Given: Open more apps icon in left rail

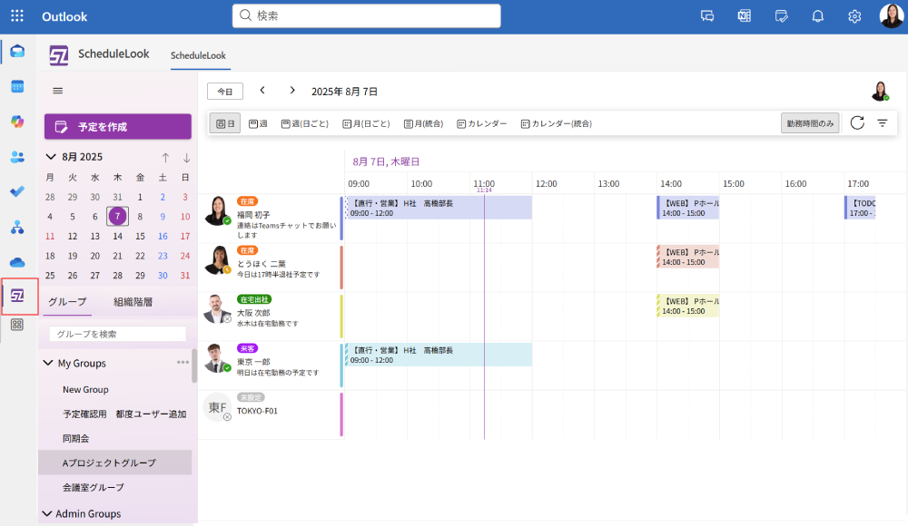Looking at the screenshot, I should click(17, 325).
